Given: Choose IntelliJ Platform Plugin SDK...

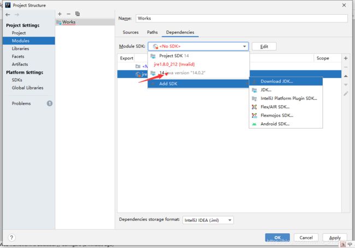Looking at the screenshot, I should [286, 99].
